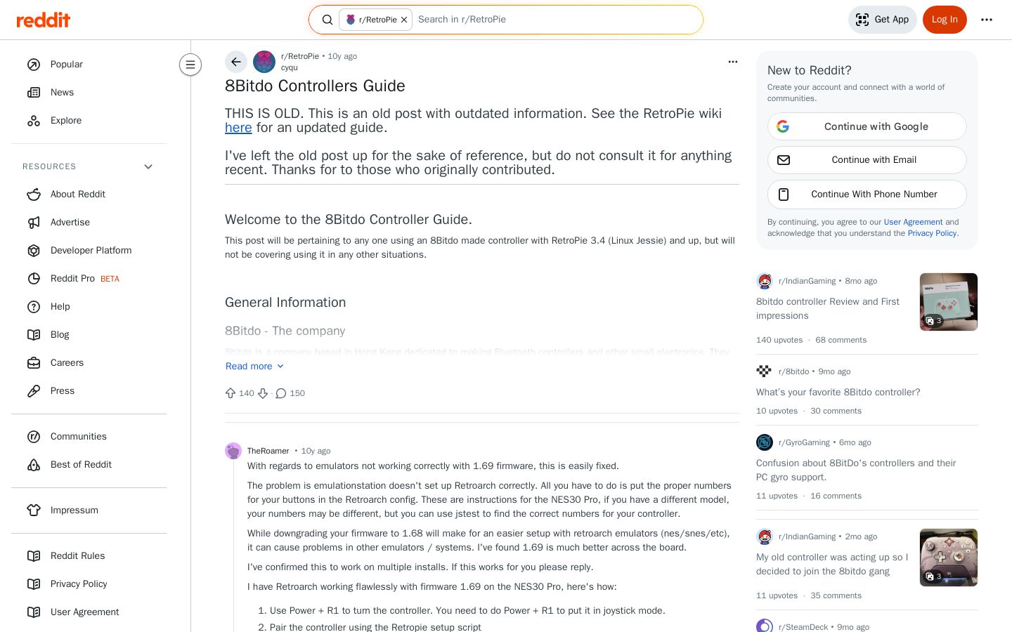Click the Developer Platform icon
The image size is (1012, 632).
coord(34,251)
